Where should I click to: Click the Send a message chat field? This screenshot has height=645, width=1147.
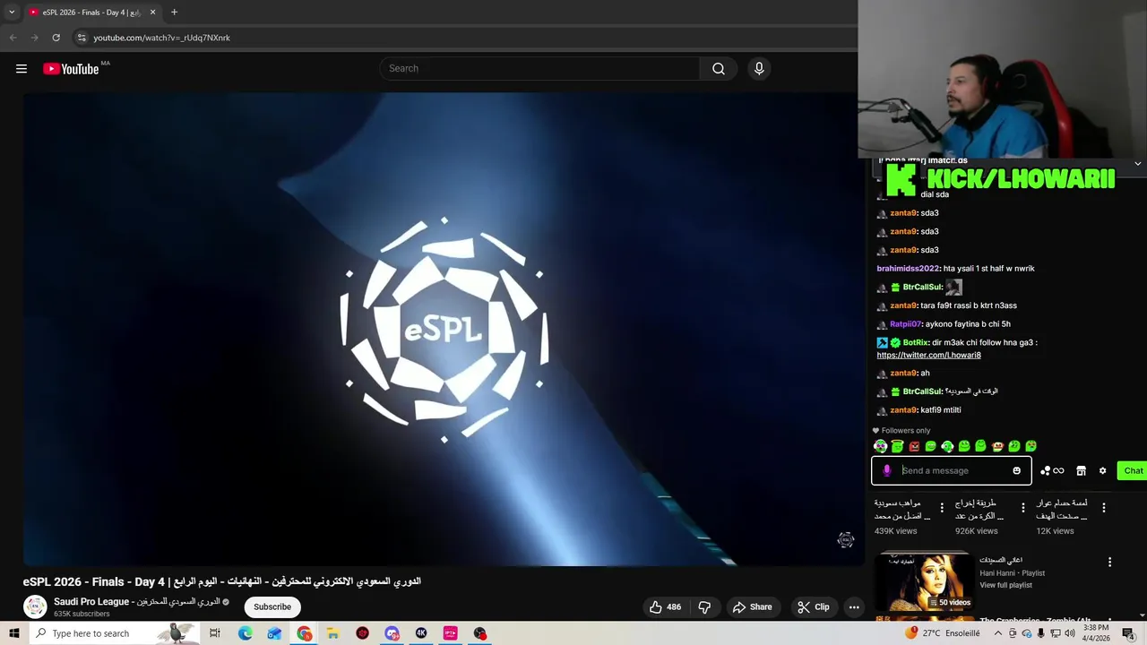[952, 470]
